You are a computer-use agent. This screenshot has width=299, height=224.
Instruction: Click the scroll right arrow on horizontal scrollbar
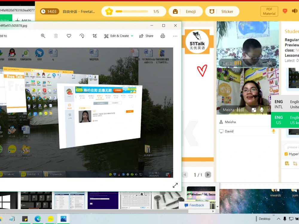click(213, 211)
